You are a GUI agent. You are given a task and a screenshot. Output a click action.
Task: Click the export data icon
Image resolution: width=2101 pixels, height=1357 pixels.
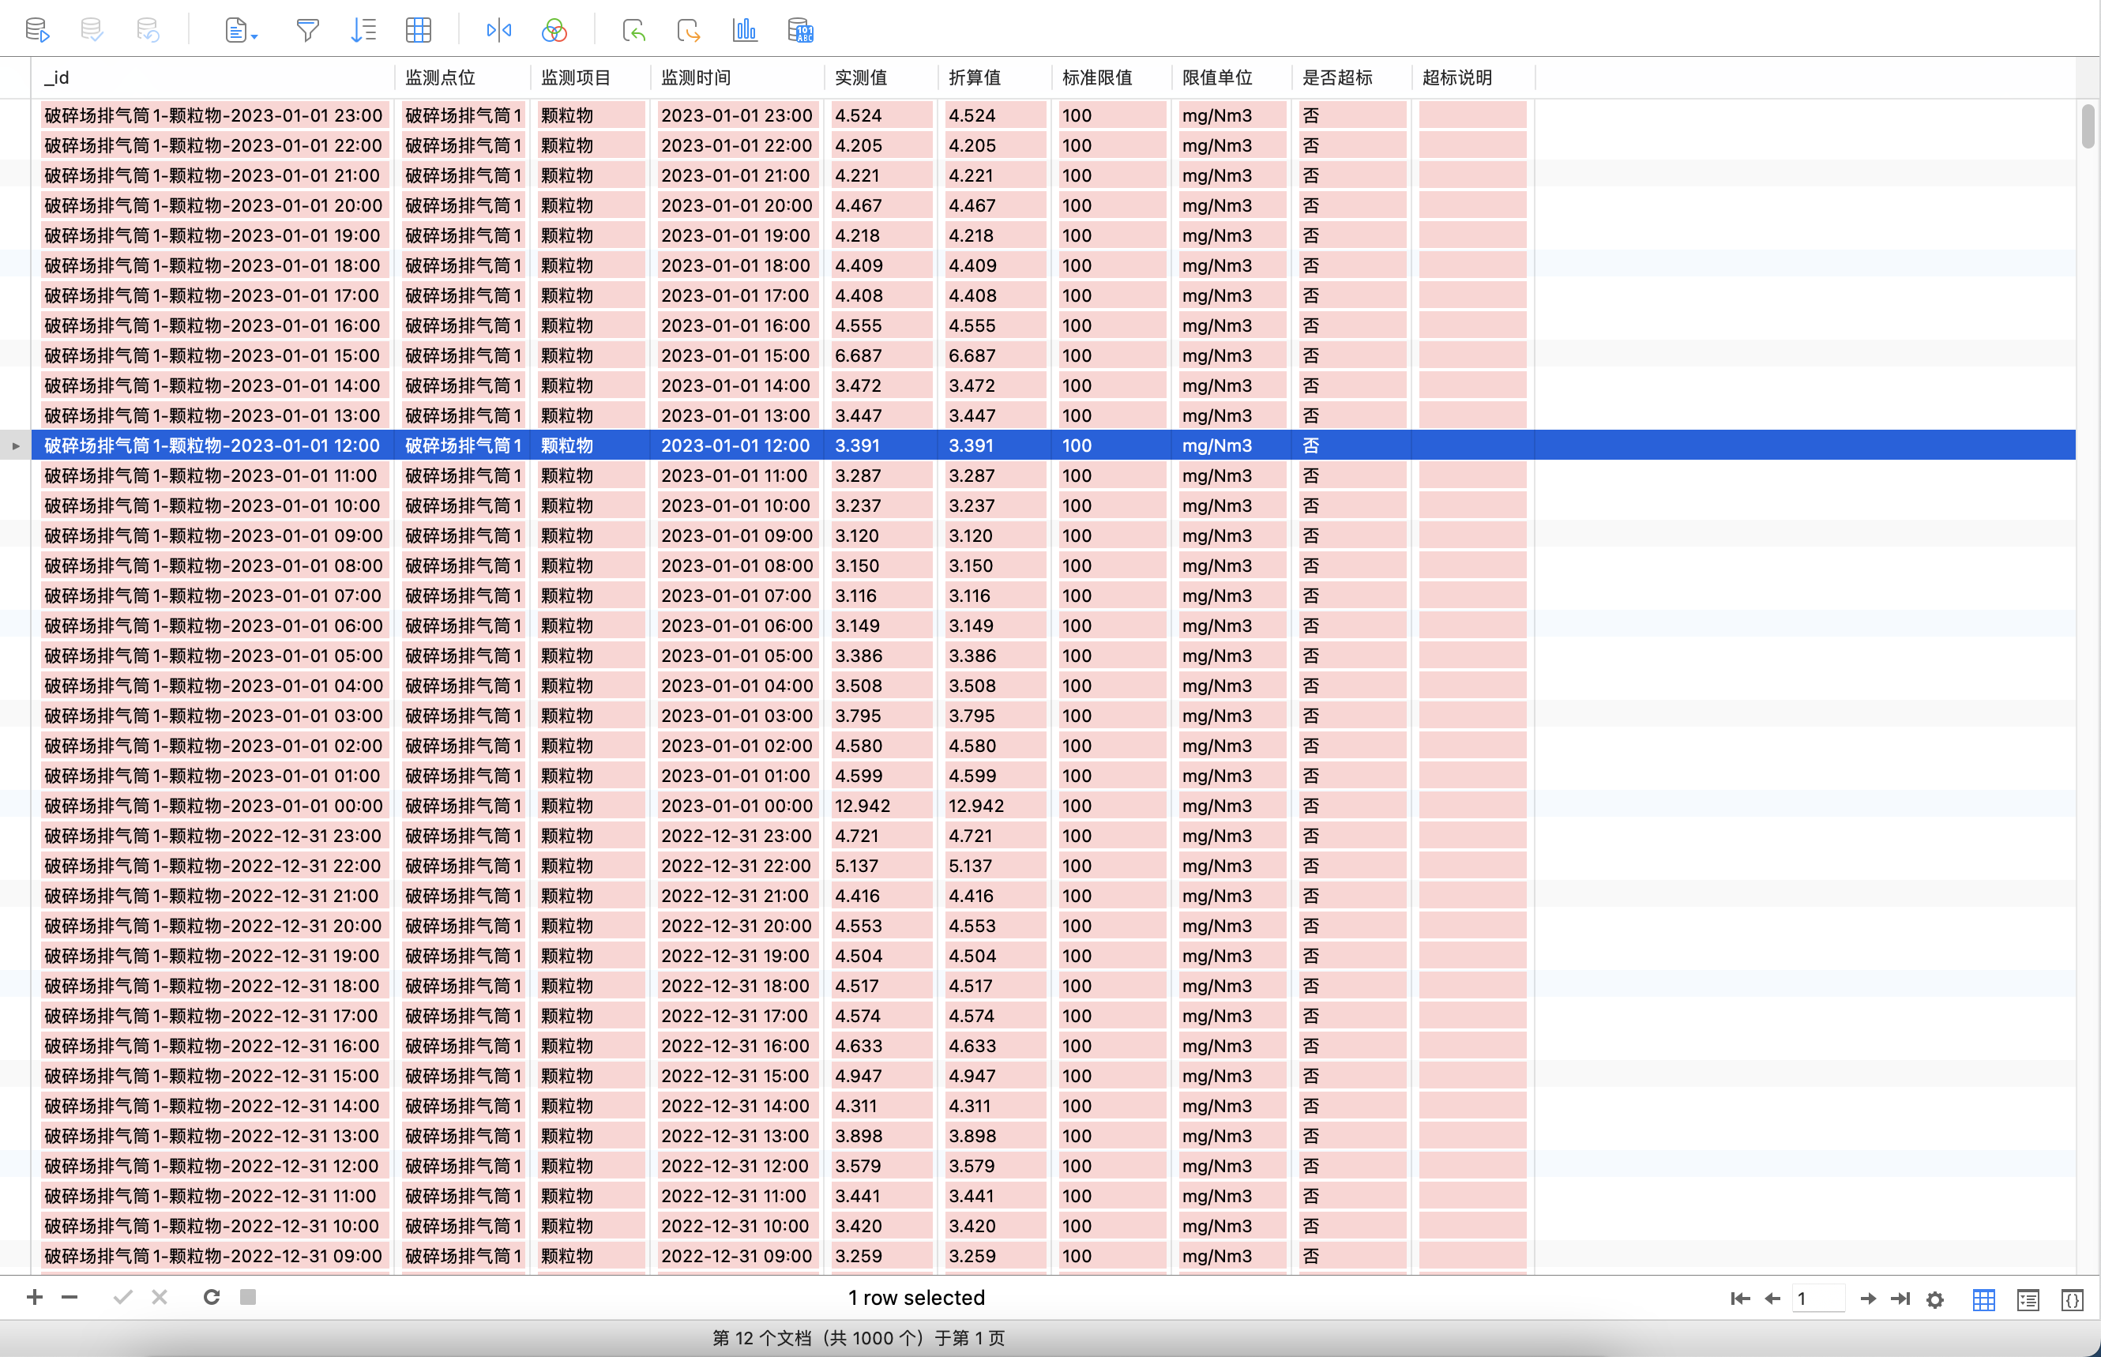coord(689,31)
